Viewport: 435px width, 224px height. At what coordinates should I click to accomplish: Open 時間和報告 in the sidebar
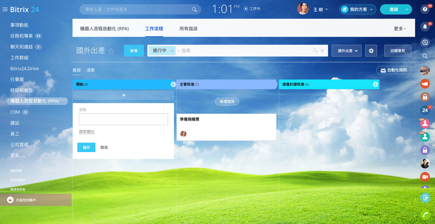point(21,90)
